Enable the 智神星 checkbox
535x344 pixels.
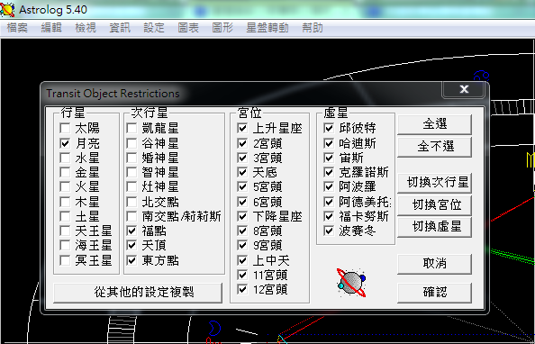(131, 172)
